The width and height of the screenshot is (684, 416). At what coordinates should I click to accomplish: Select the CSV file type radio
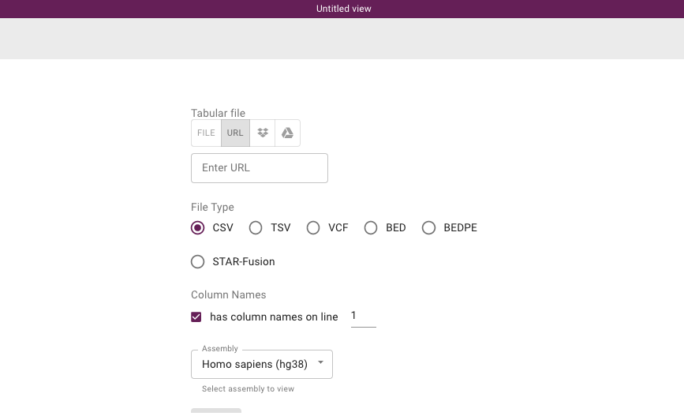coord(197,228)
